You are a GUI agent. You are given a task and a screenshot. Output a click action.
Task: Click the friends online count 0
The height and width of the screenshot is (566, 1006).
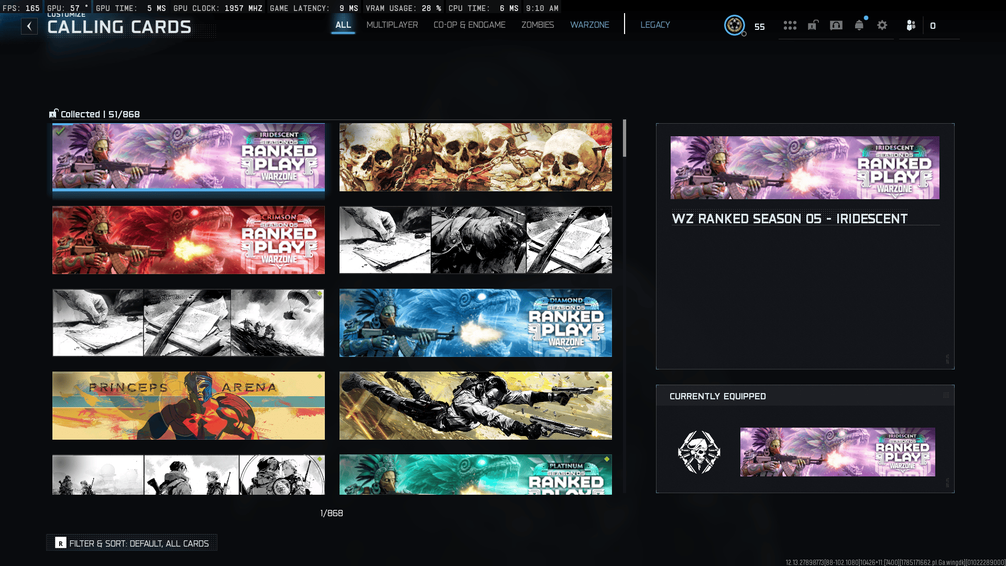tap(933, 26)
